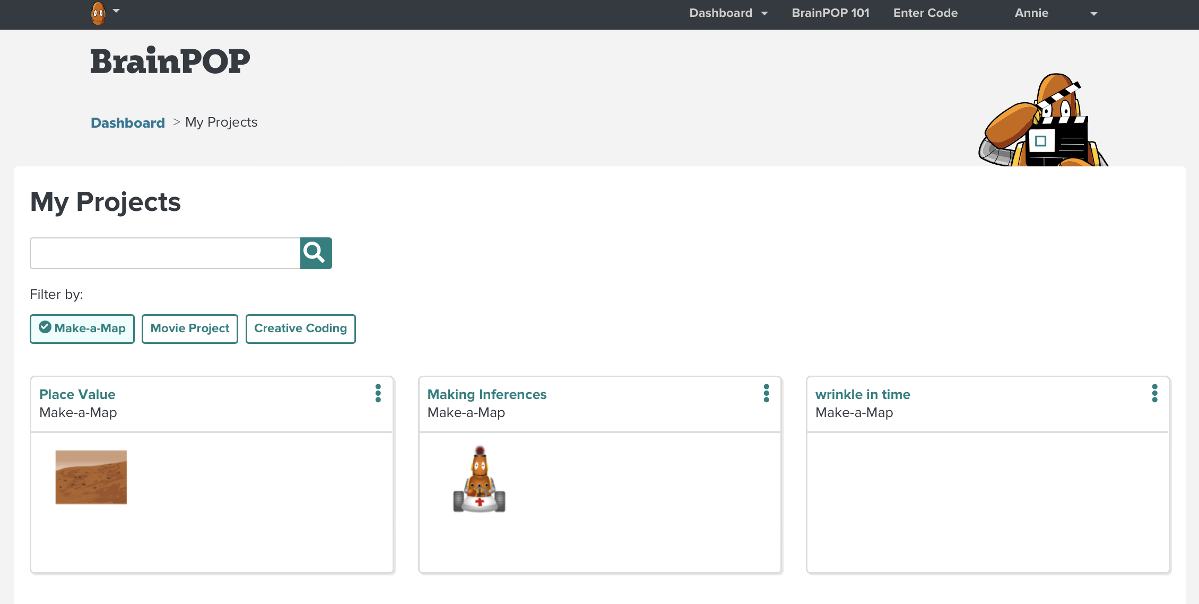Click the My Projects breadcrumb text
This screenshot has width=1199, height=604.
tap(221, 122)
